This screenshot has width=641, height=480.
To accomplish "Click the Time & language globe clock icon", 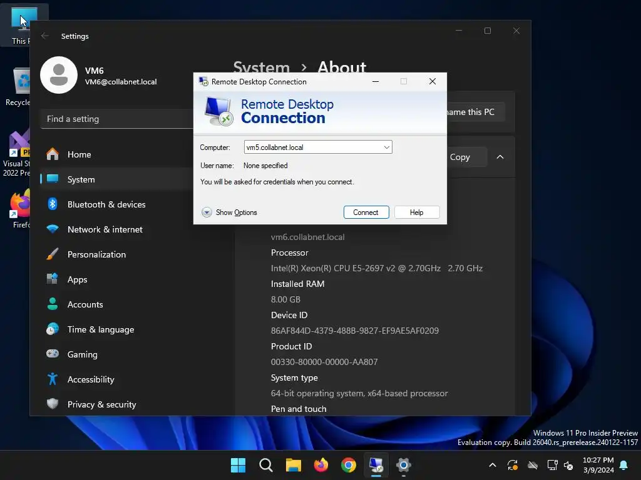I will [x=53, y=329].
